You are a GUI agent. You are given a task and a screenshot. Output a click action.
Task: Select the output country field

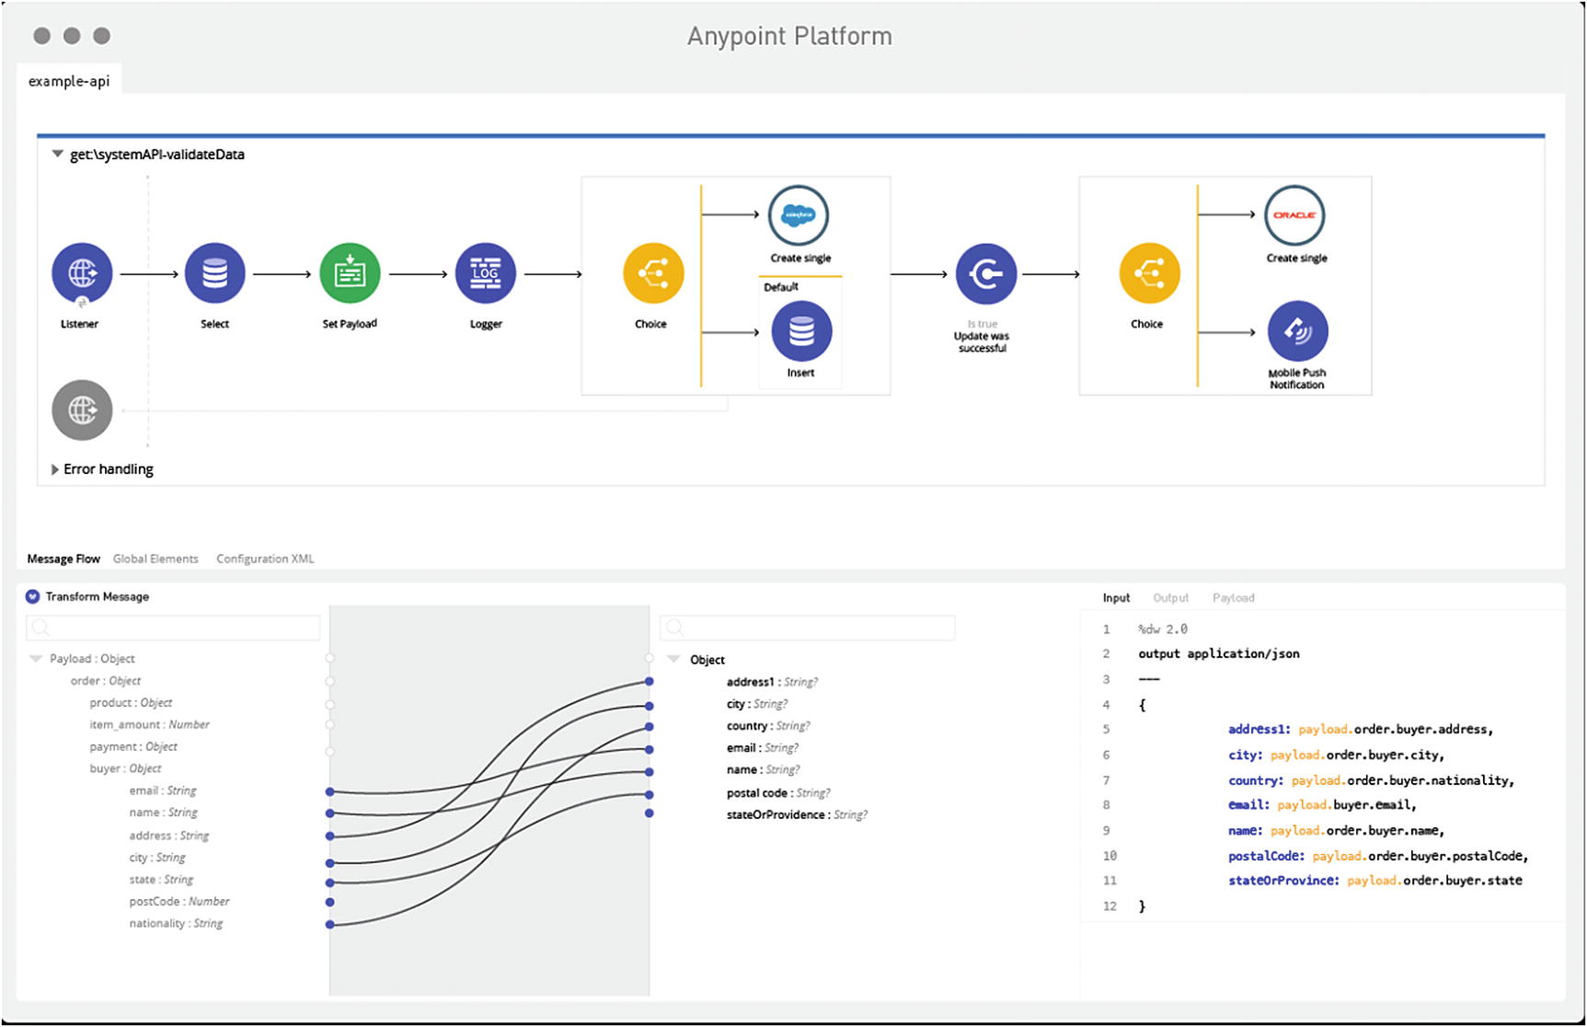(x=768, y=726)
